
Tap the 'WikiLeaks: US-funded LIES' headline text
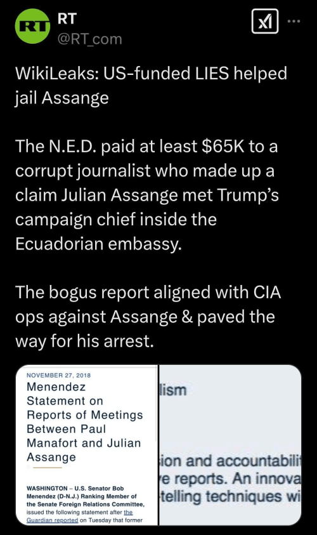[x=152, y=73]
